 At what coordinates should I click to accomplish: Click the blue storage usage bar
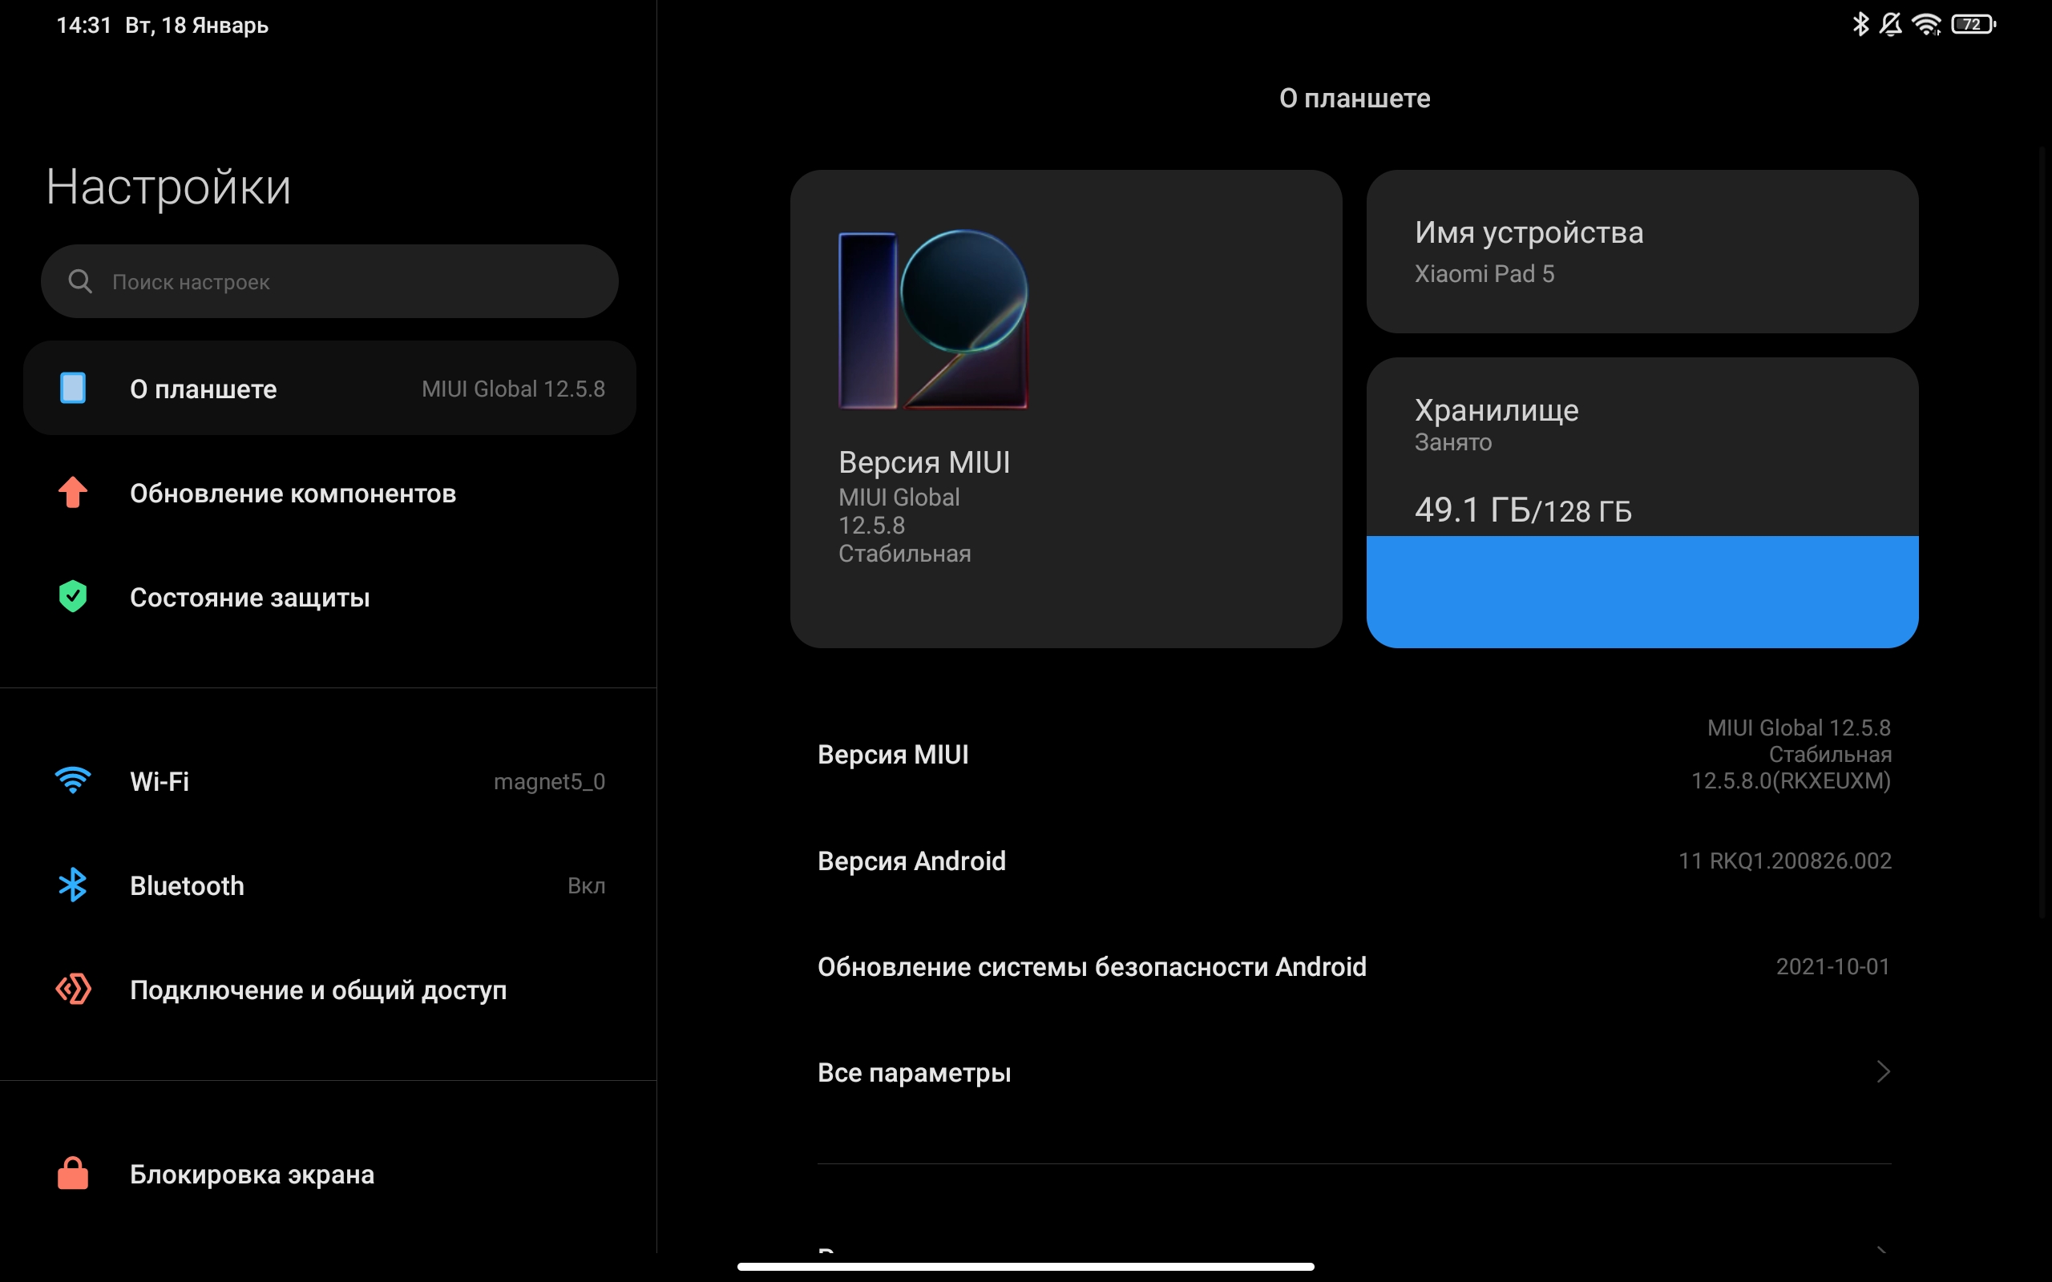tap(1642, 591)
